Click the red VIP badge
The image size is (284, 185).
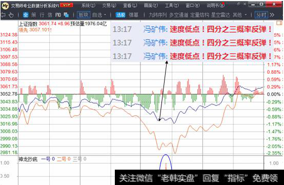point(67,5)
